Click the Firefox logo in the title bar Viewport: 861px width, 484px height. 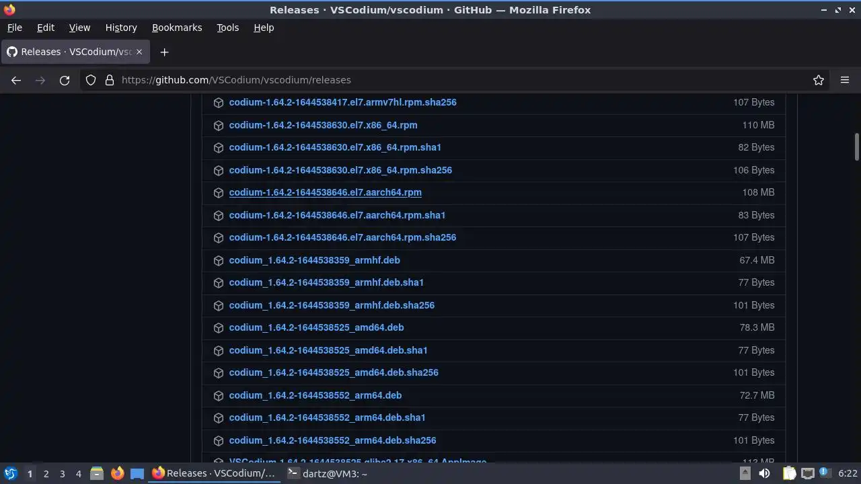[9, 10]
